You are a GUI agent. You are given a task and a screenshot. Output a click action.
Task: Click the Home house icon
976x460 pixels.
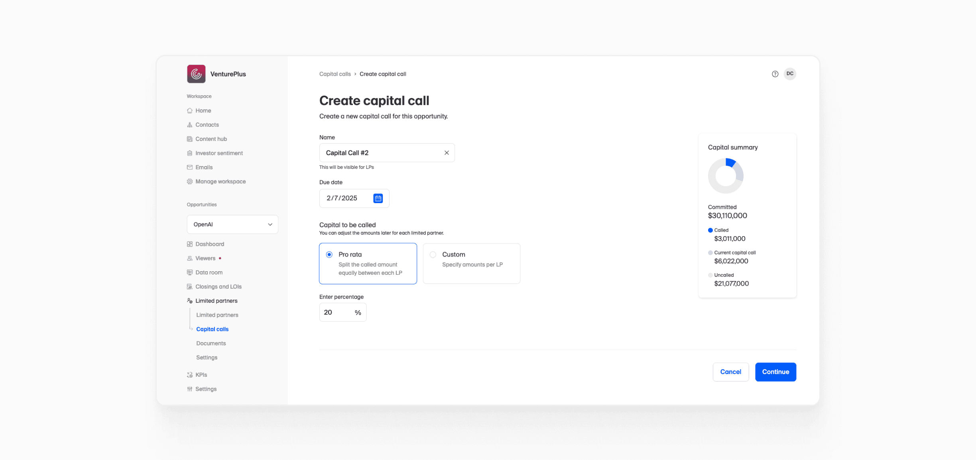190,110
